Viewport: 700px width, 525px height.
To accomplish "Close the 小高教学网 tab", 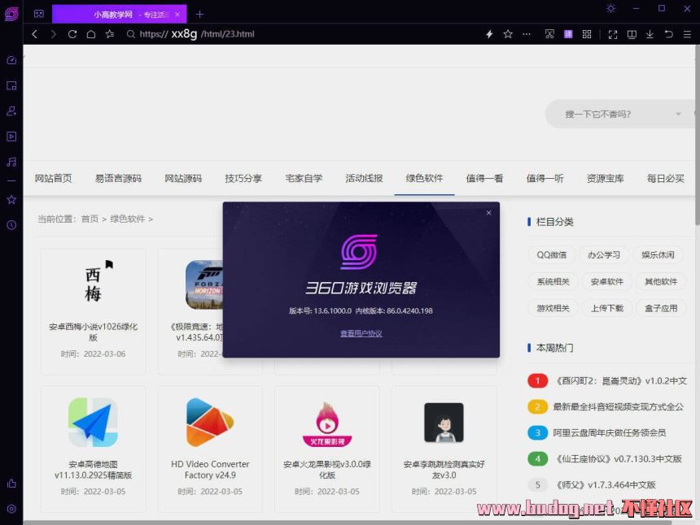I will click(177, 15).
